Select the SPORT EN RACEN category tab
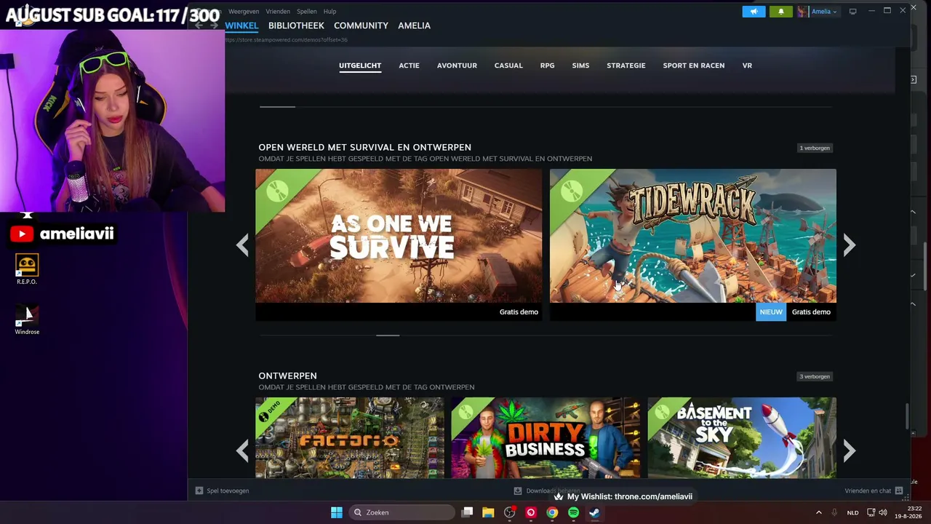This screenshot has width=931, height=524. click(694, 65)
